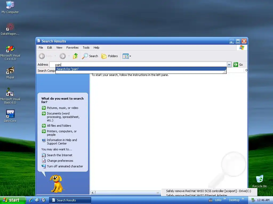273x204 pixels.
Task: Click Change preferences link
Action: click(58, 161)
